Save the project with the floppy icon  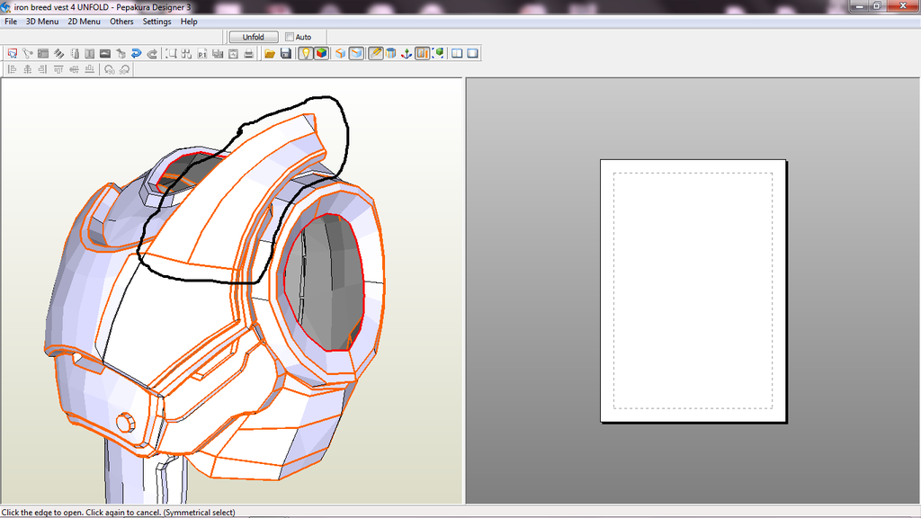click(285, 53)
